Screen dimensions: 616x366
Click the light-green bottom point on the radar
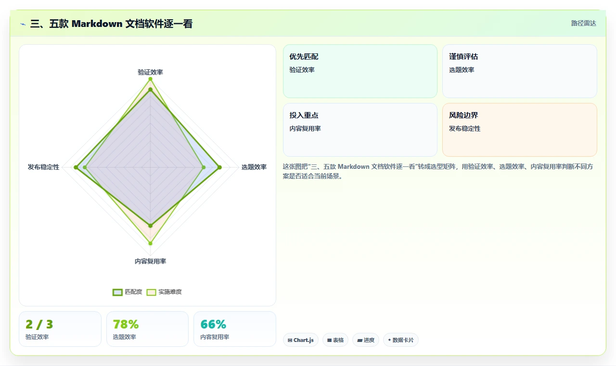150,243
